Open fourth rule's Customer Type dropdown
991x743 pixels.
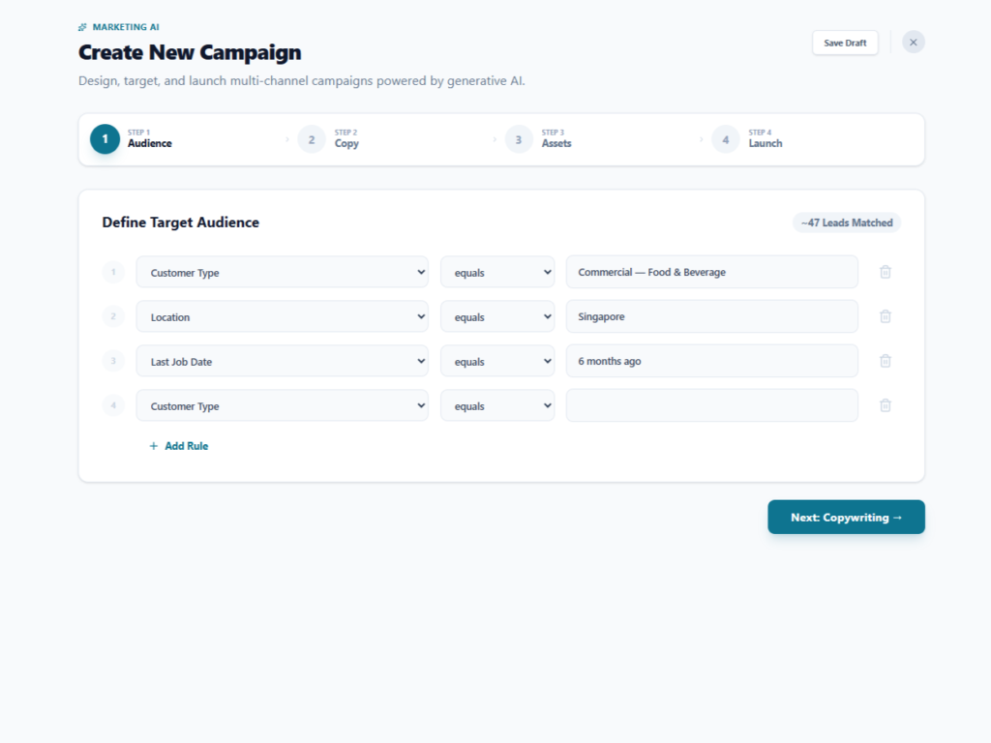pos(282,405)
